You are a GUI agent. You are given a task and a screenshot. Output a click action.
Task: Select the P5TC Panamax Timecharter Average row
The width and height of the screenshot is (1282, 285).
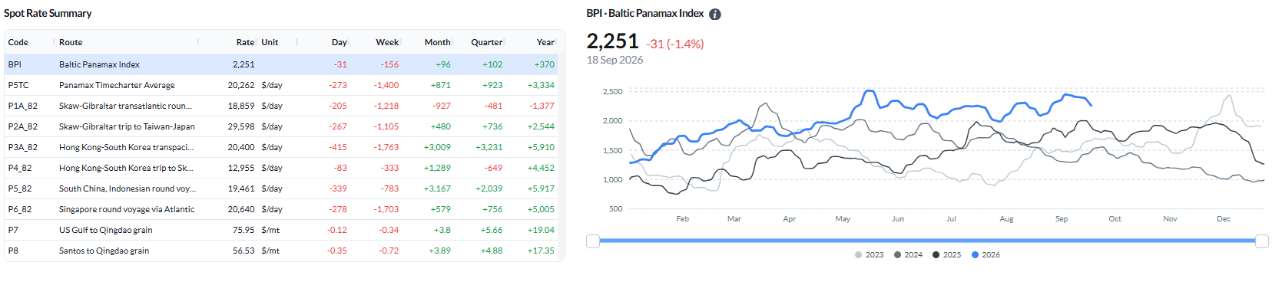tap(284, 85)
